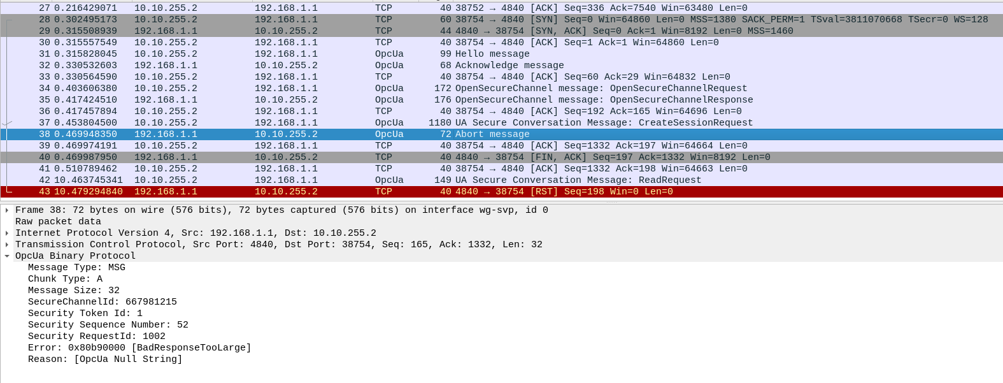Screen dimensions: 1003x383
Task: Select packet 31 Hello message
Action: (501, 54)
